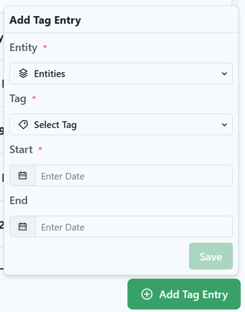Open the End date calendar icon

pyautogui.click(x=23, y=227)
